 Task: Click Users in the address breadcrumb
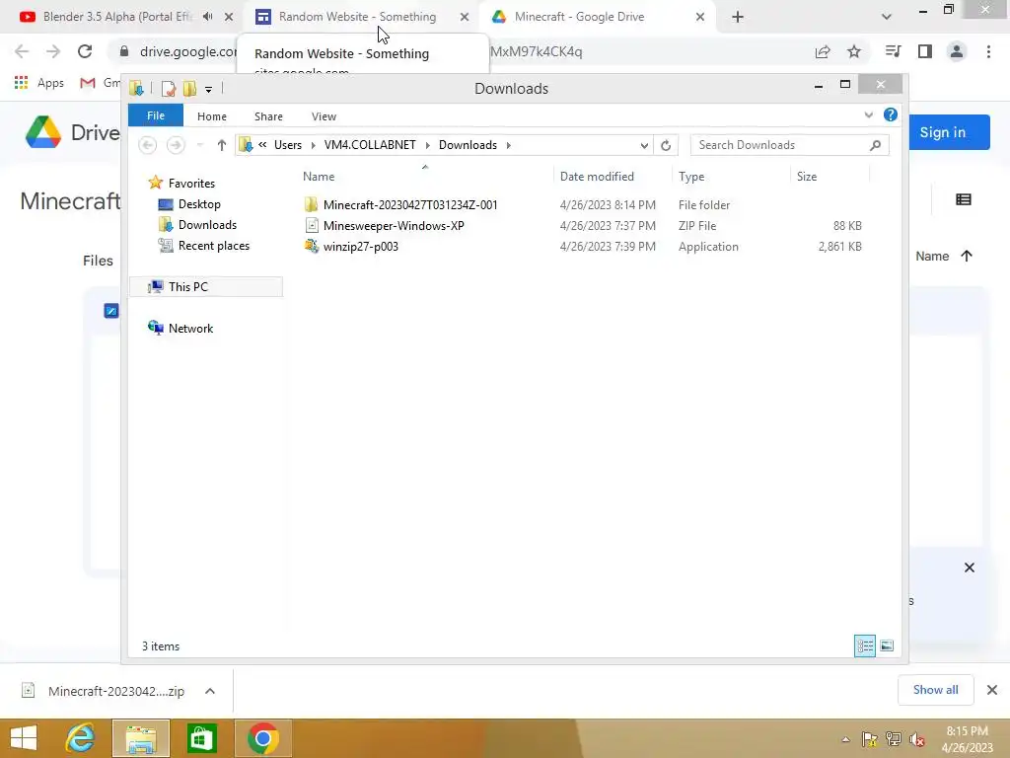tap(288, 145)
